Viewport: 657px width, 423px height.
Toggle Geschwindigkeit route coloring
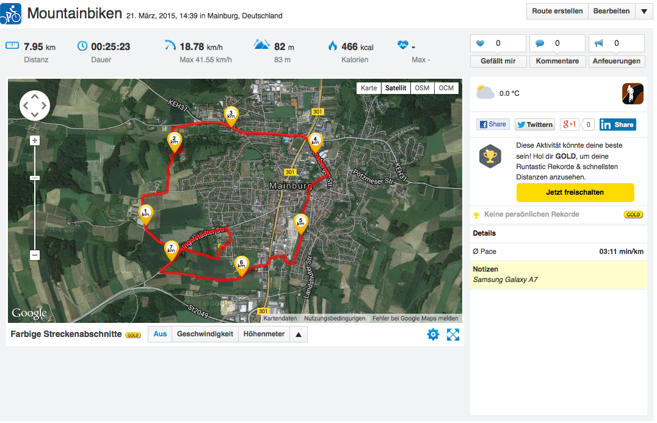pos(205,334)
